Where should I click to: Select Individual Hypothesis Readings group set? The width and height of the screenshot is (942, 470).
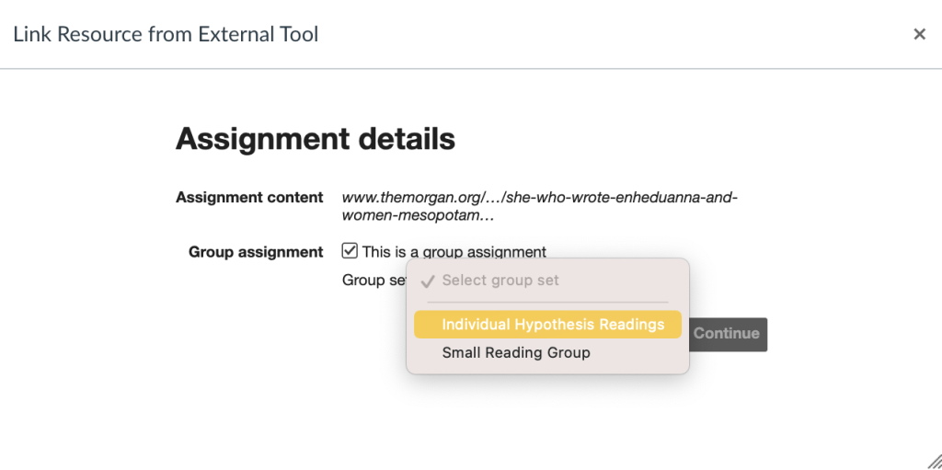pos(547,325)
